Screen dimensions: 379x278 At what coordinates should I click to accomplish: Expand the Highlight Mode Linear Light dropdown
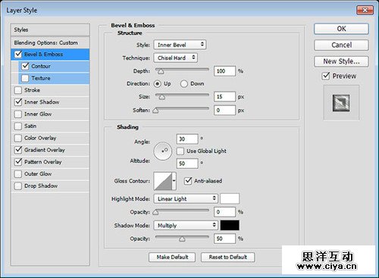[186, 198]
